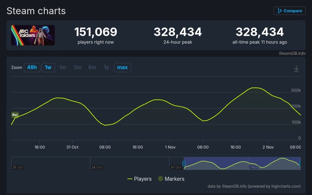Switch to the max zoom view
312x195 pixels.
click(122, 67)
